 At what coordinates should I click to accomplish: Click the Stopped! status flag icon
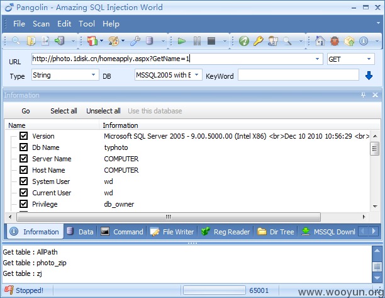pyautogui.click(x=9, y=290)
